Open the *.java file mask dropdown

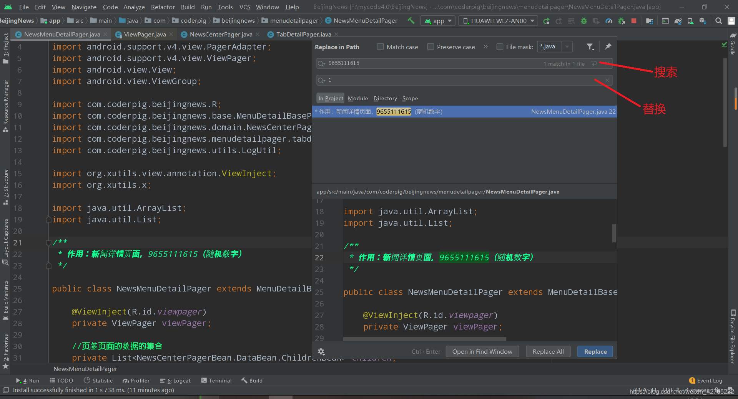[567, 47]
